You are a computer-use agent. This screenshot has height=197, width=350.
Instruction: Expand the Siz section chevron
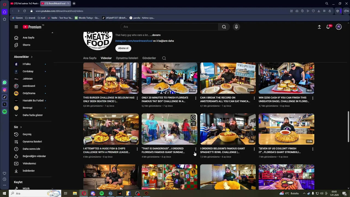(x=21, y=127)
